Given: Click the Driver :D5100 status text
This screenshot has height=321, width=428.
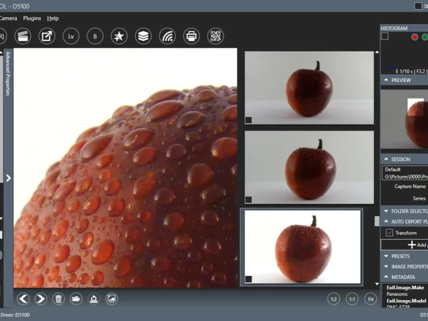Looking at the screenshot, I should click(15, 315).
